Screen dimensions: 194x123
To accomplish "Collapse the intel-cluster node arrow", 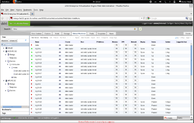I will pos(8,64).
